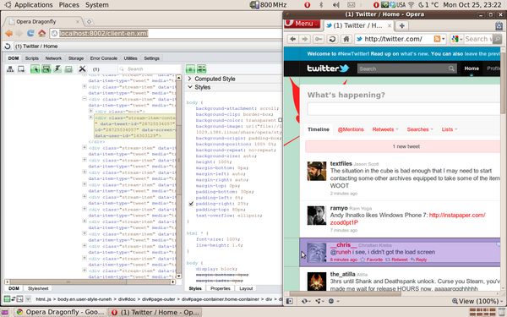
Task: Toggle the second green icon above Computed Style
Action: click(201, 69)
